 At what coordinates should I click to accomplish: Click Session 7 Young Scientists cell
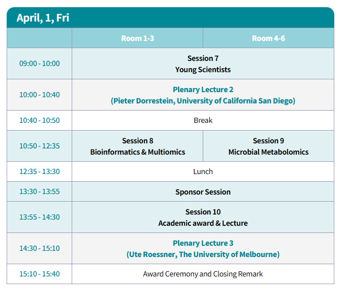203,63
